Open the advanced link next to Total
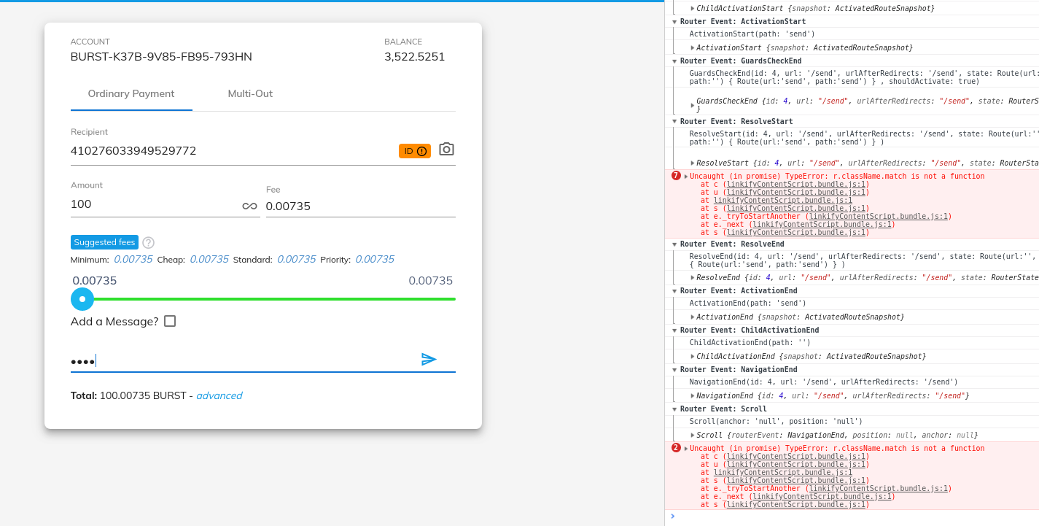 219,395
